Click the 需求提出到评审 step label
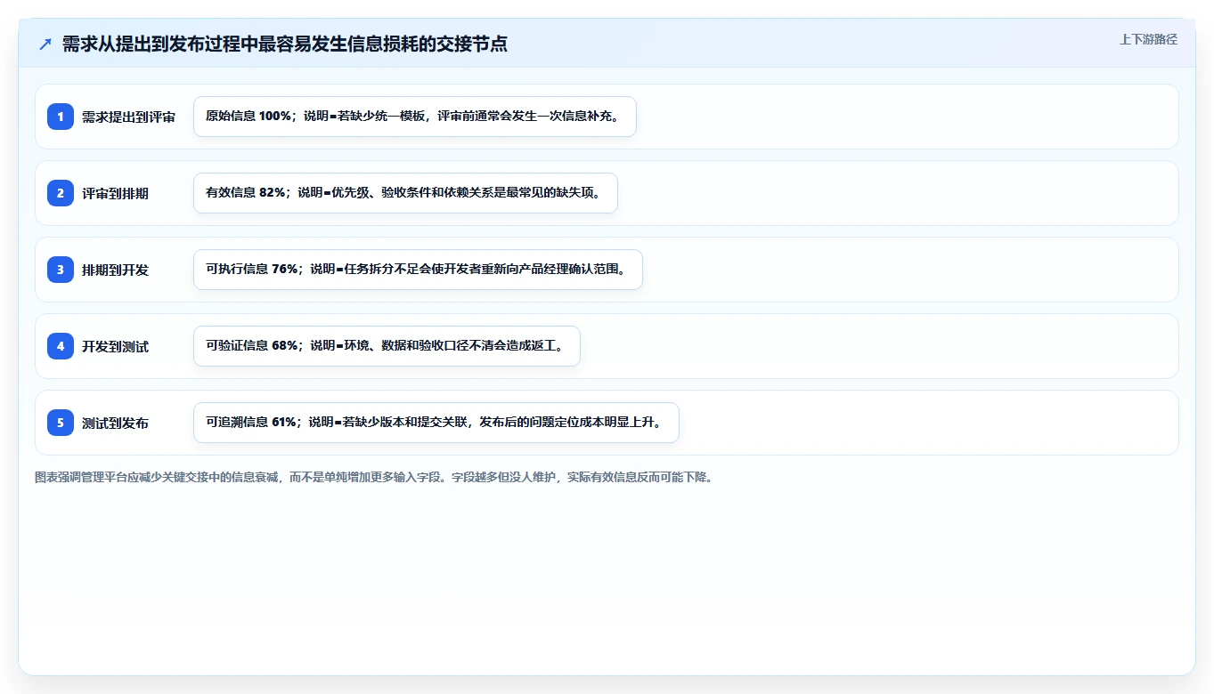 click(128, 117)
